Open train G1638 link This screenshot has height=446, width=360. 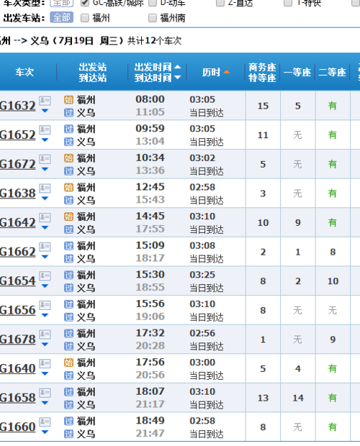[x=18, y=194]
